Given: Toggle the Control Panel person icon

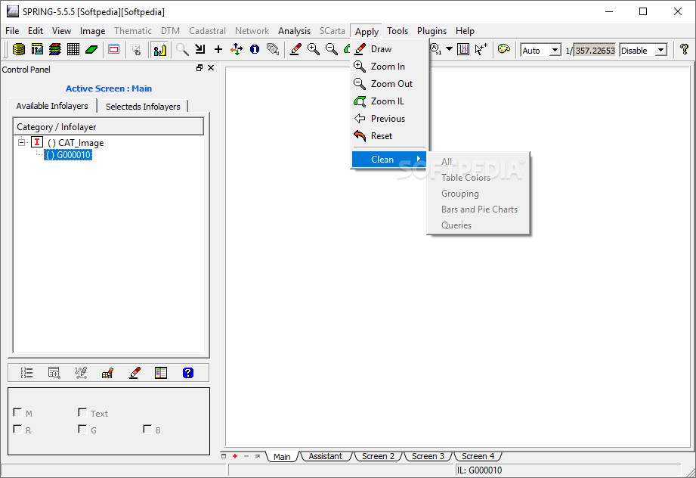Looking at the screenshot, I should (x=159, y=49).
